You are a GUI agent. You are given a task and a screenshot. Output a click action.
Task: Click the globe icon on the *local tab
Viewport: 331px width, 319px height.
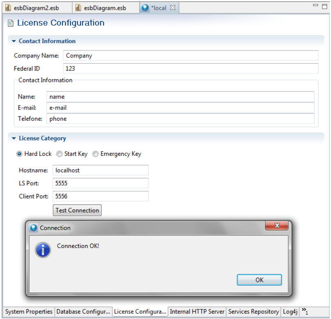[x=145, y=8]
